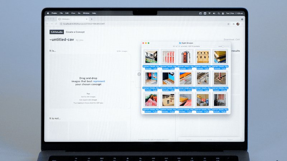Reload the page with refresh icon

click(56, 24)
